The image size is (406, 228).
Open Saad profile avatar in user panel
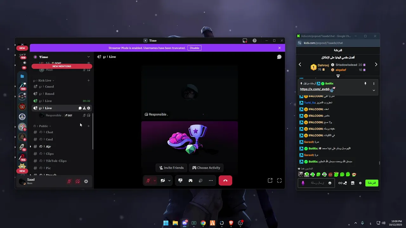click(x=22, y=181)
